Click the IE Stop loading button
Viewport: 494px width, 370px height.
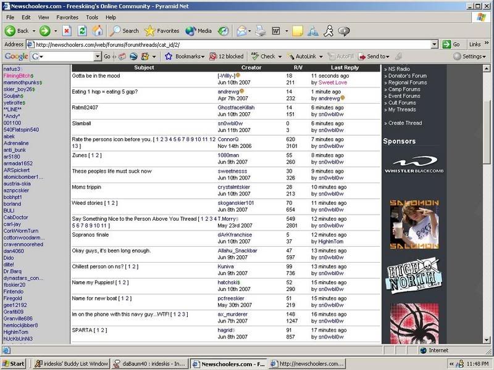[67, 30]
